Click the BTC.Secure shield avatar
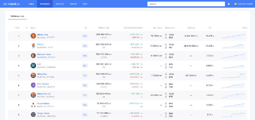This screenshot has width=255, height=120. 33,85
